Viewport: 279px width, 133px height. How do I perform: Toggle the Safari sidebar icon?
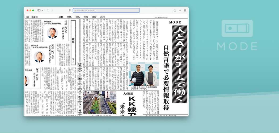click(x=39, y=10)
